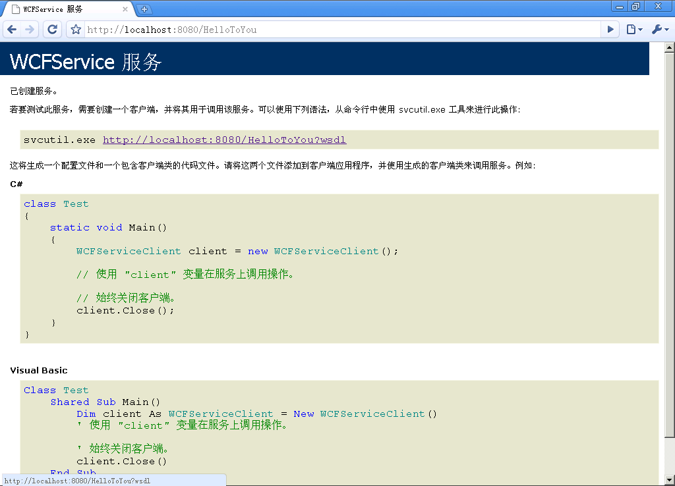
Task: Click the vertical scrollbar up arrow
Action: click(670, 47)
